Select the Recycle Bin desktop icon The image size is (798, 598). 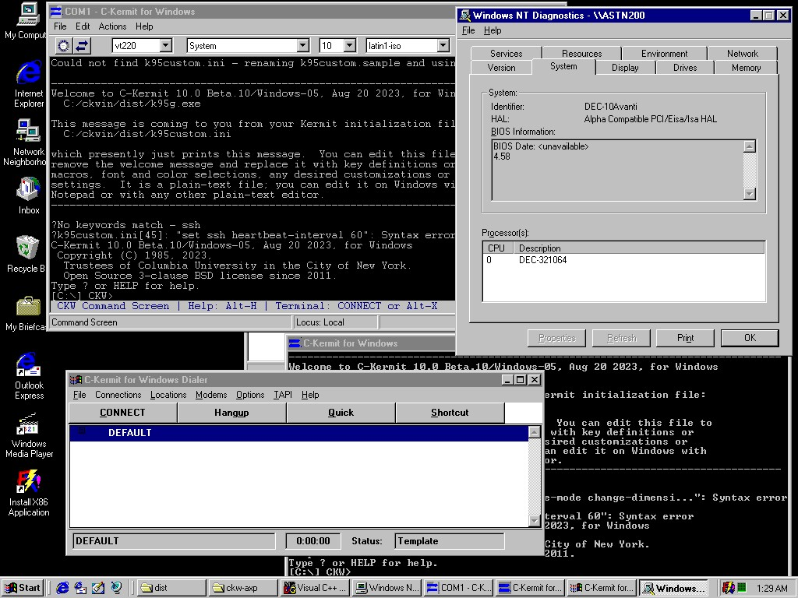(x=26, y=255)
